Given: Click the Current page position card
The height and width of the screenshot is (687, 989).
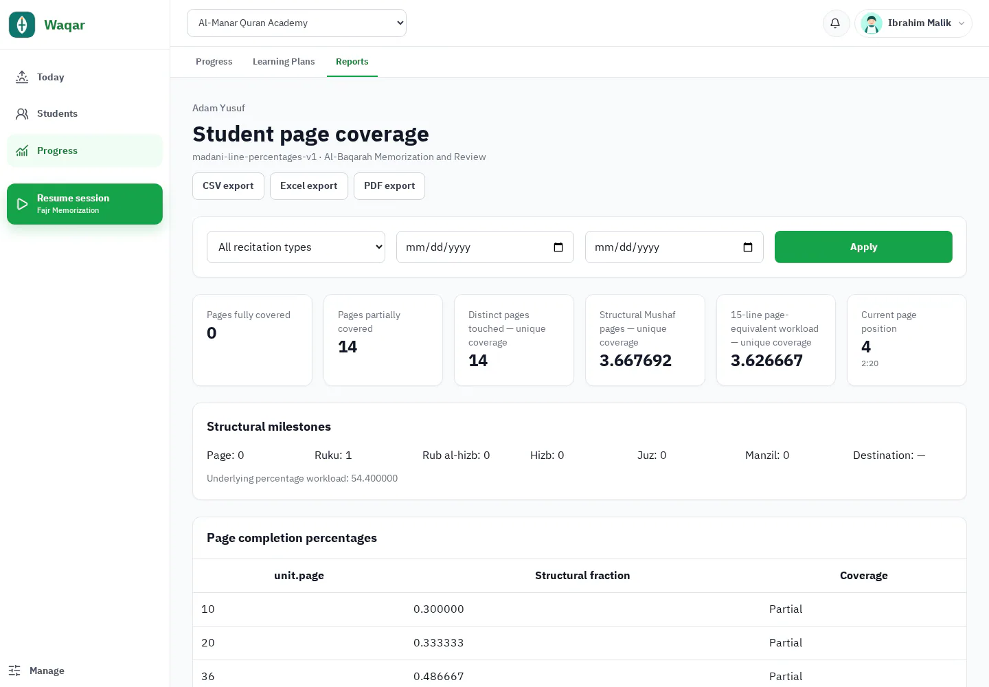Looking at the screenshot, I should pos(907,340).
